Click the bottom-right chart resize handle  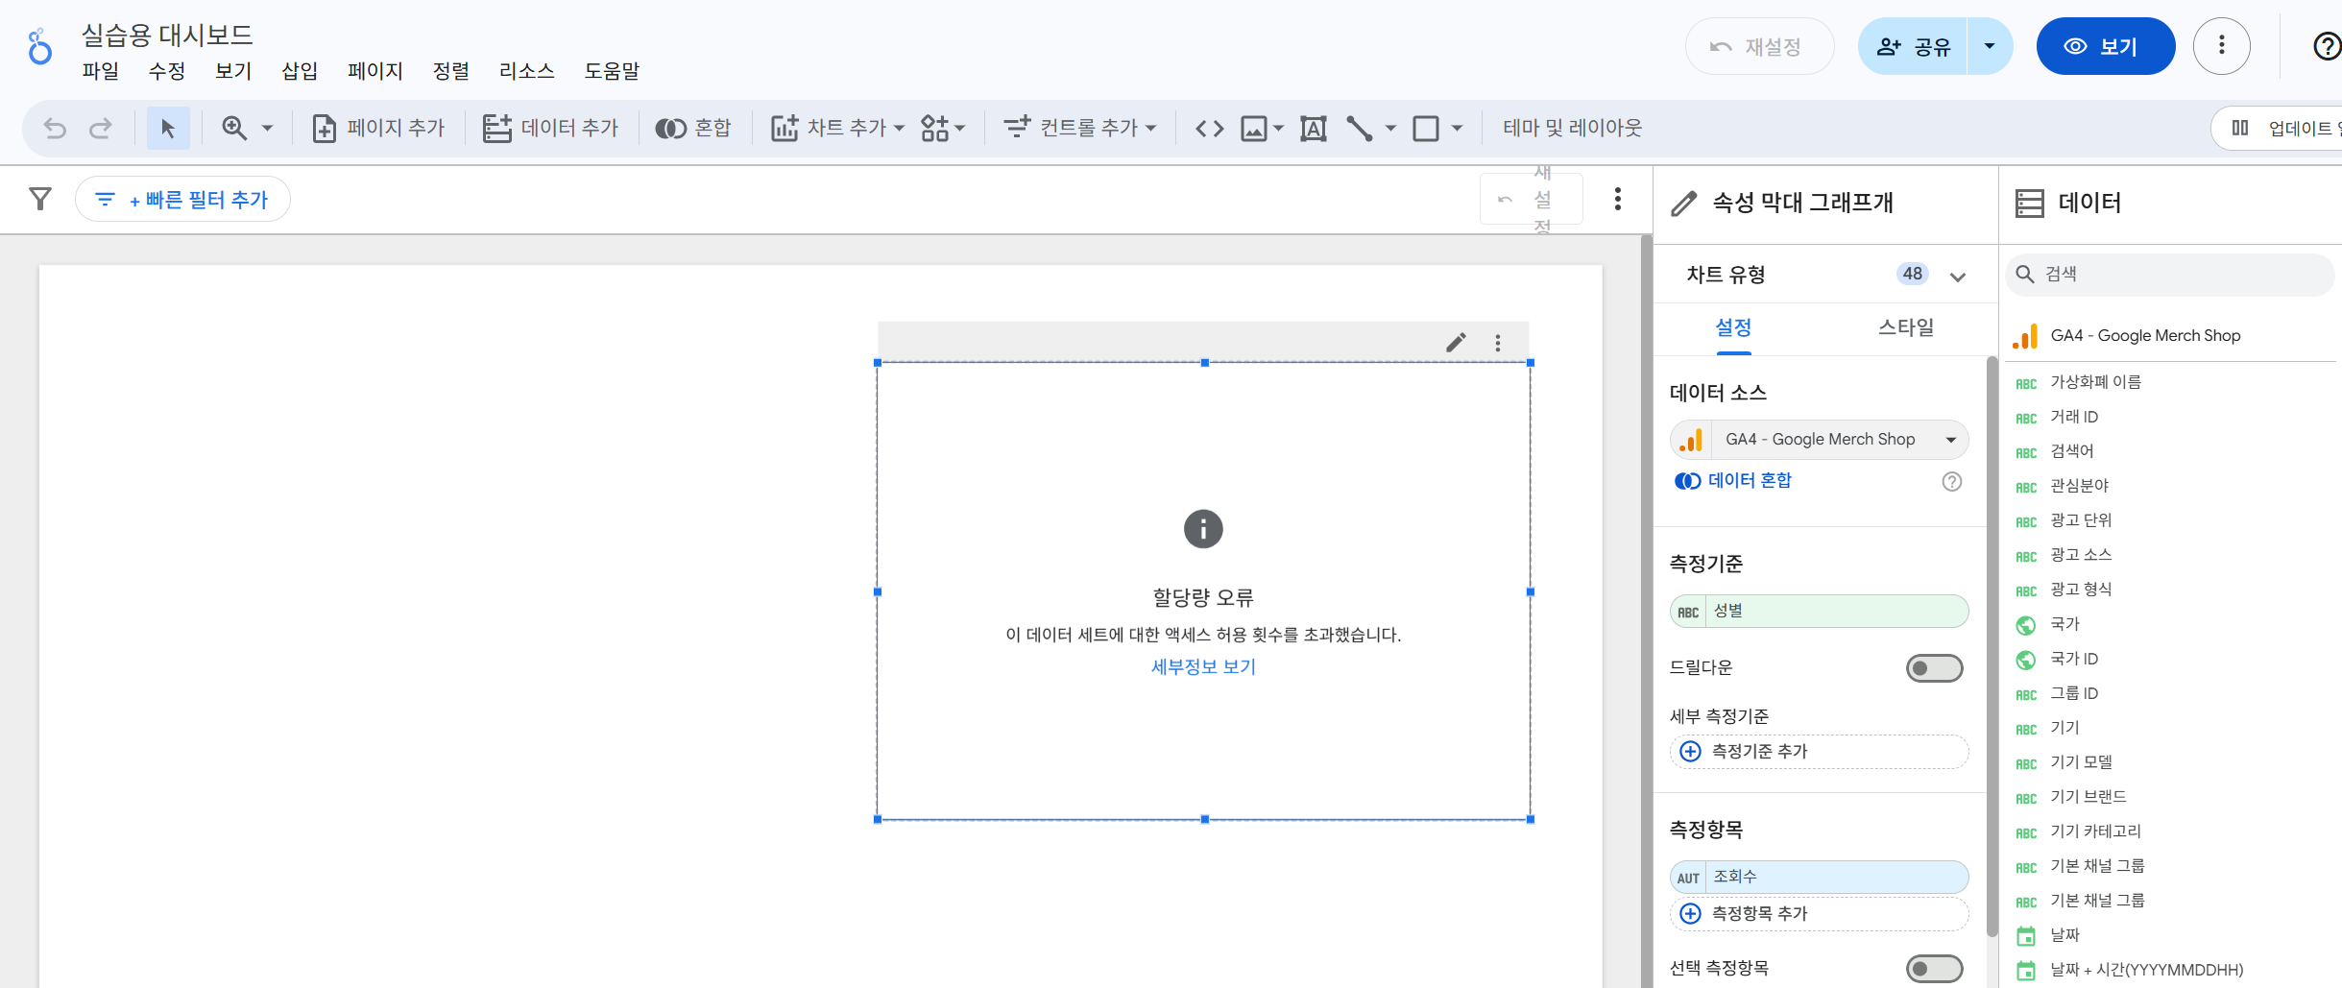1531,819
